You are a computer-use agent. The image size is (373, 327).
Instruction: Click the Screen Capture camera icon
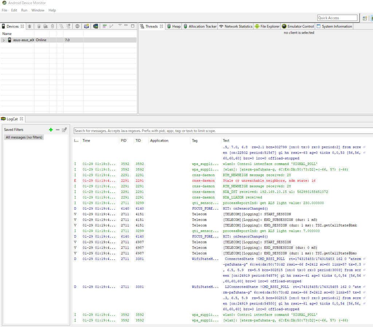(x=86, y=26)
